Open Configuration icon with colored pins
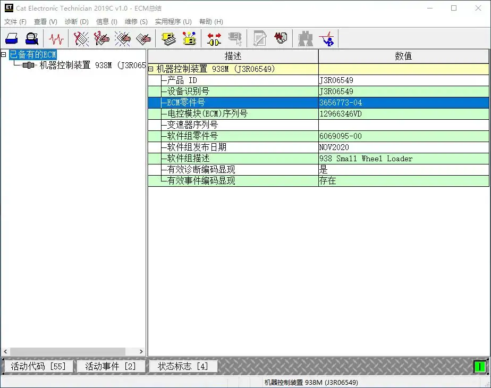This screenshot has width=491, height=388. coord(189,38)
